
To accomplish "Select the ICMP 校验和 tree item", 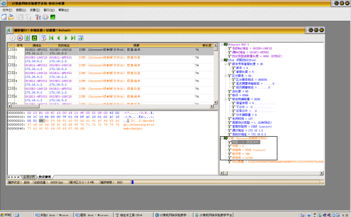I will tap(249, 150).
